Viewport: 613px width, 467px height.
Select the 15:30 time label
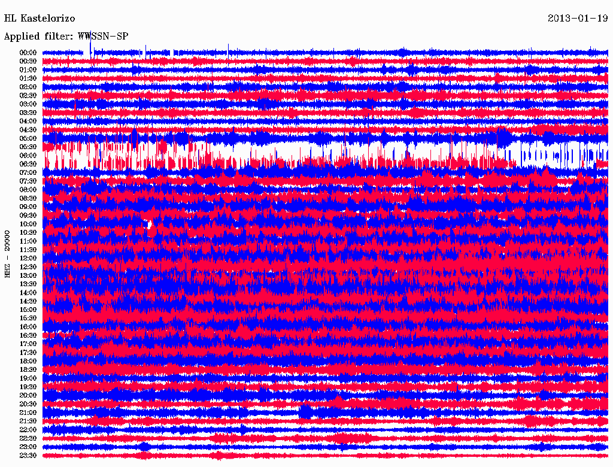28,319
